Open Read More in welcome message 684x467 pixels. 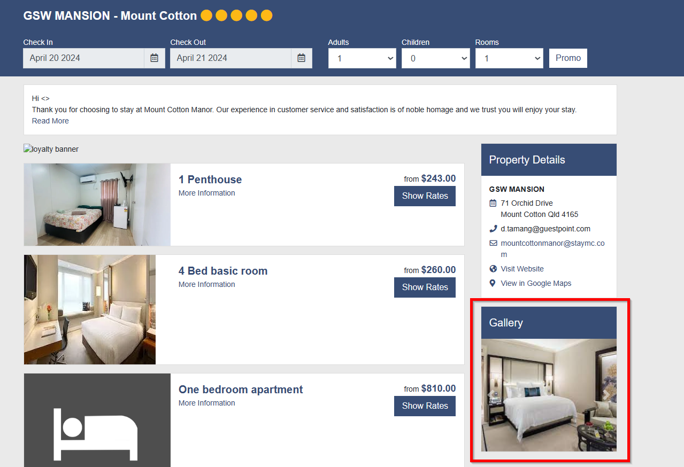[x=50, y=121]
